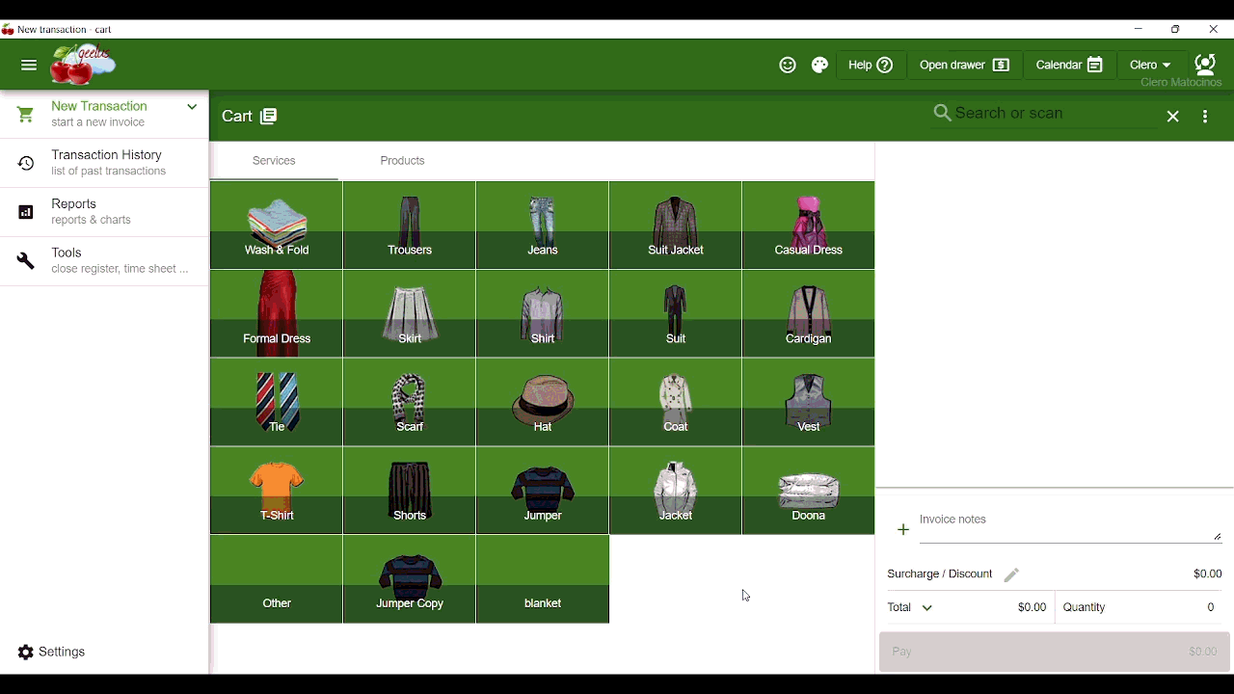Click the user profile icon

click(x=1205, y=65)
